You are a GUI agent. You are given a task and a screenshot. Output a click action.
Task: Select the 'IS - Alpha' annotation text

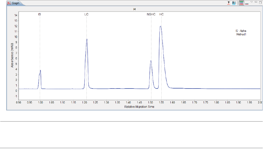[241, 31]
